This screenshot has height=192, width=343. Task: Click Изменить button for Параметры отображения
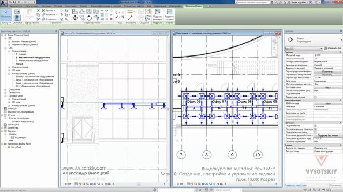coord(328,75)
